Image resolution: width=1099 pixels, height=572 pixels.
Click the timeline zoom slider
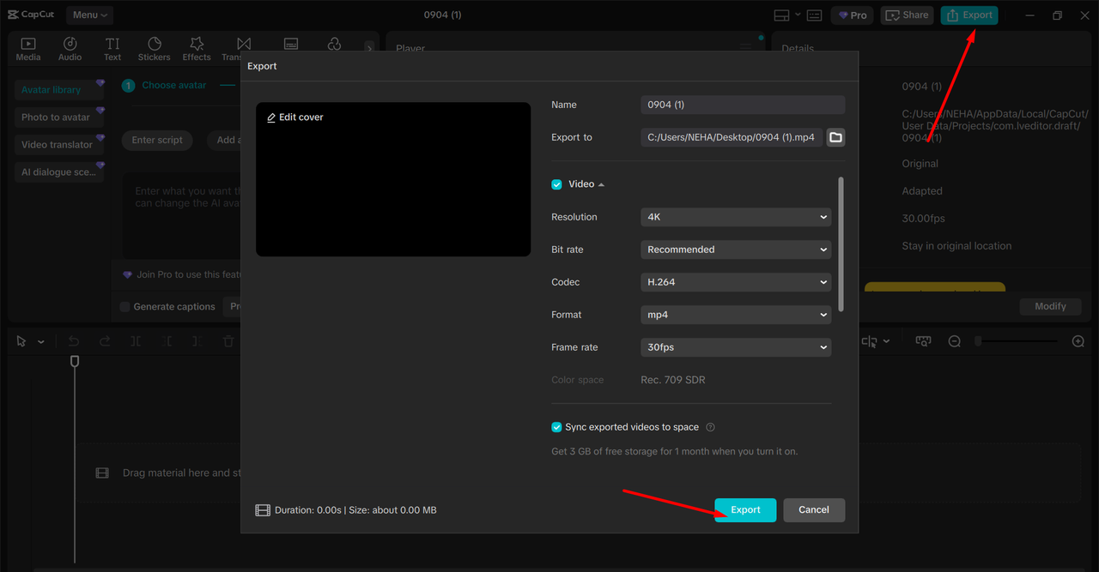point(1017,341)
